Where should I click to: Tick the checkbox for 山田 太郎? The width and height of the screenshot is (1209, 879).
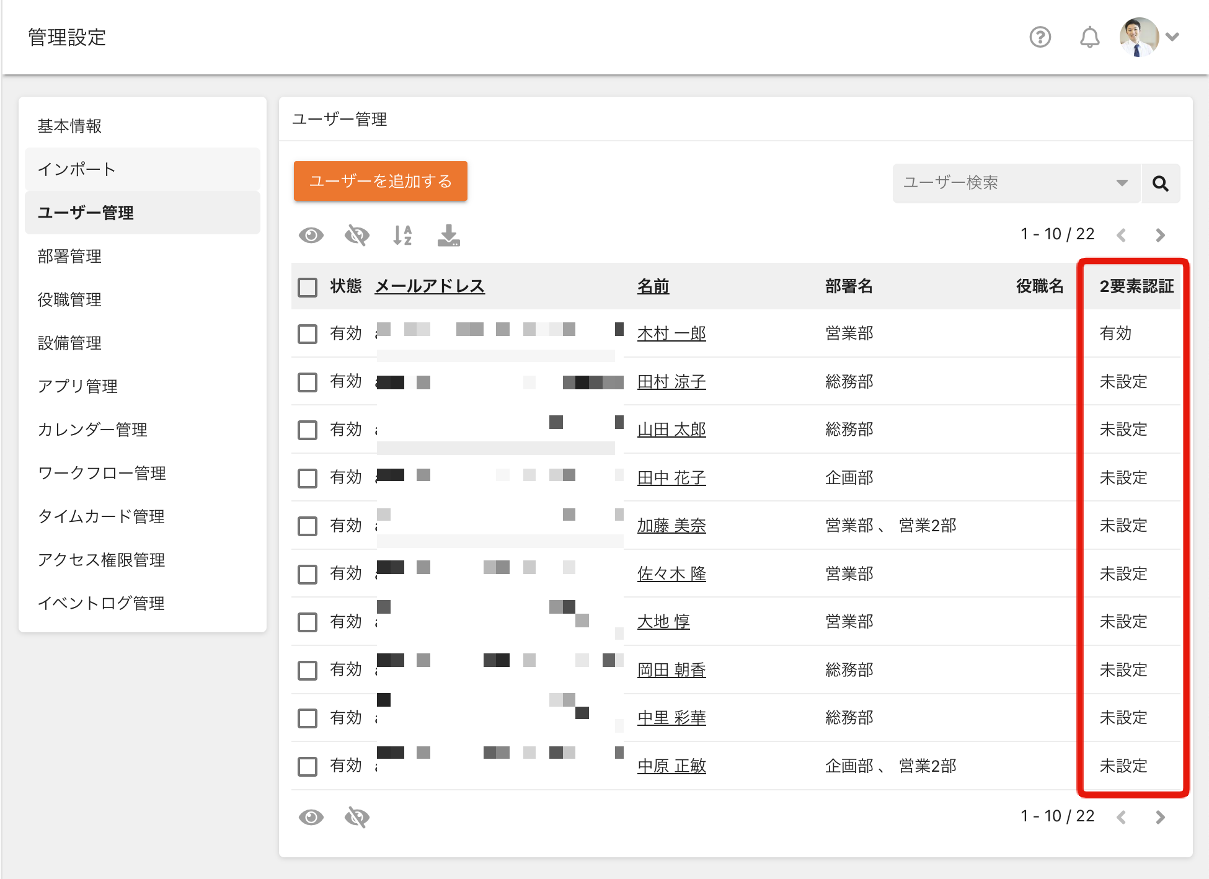[308, 430]
